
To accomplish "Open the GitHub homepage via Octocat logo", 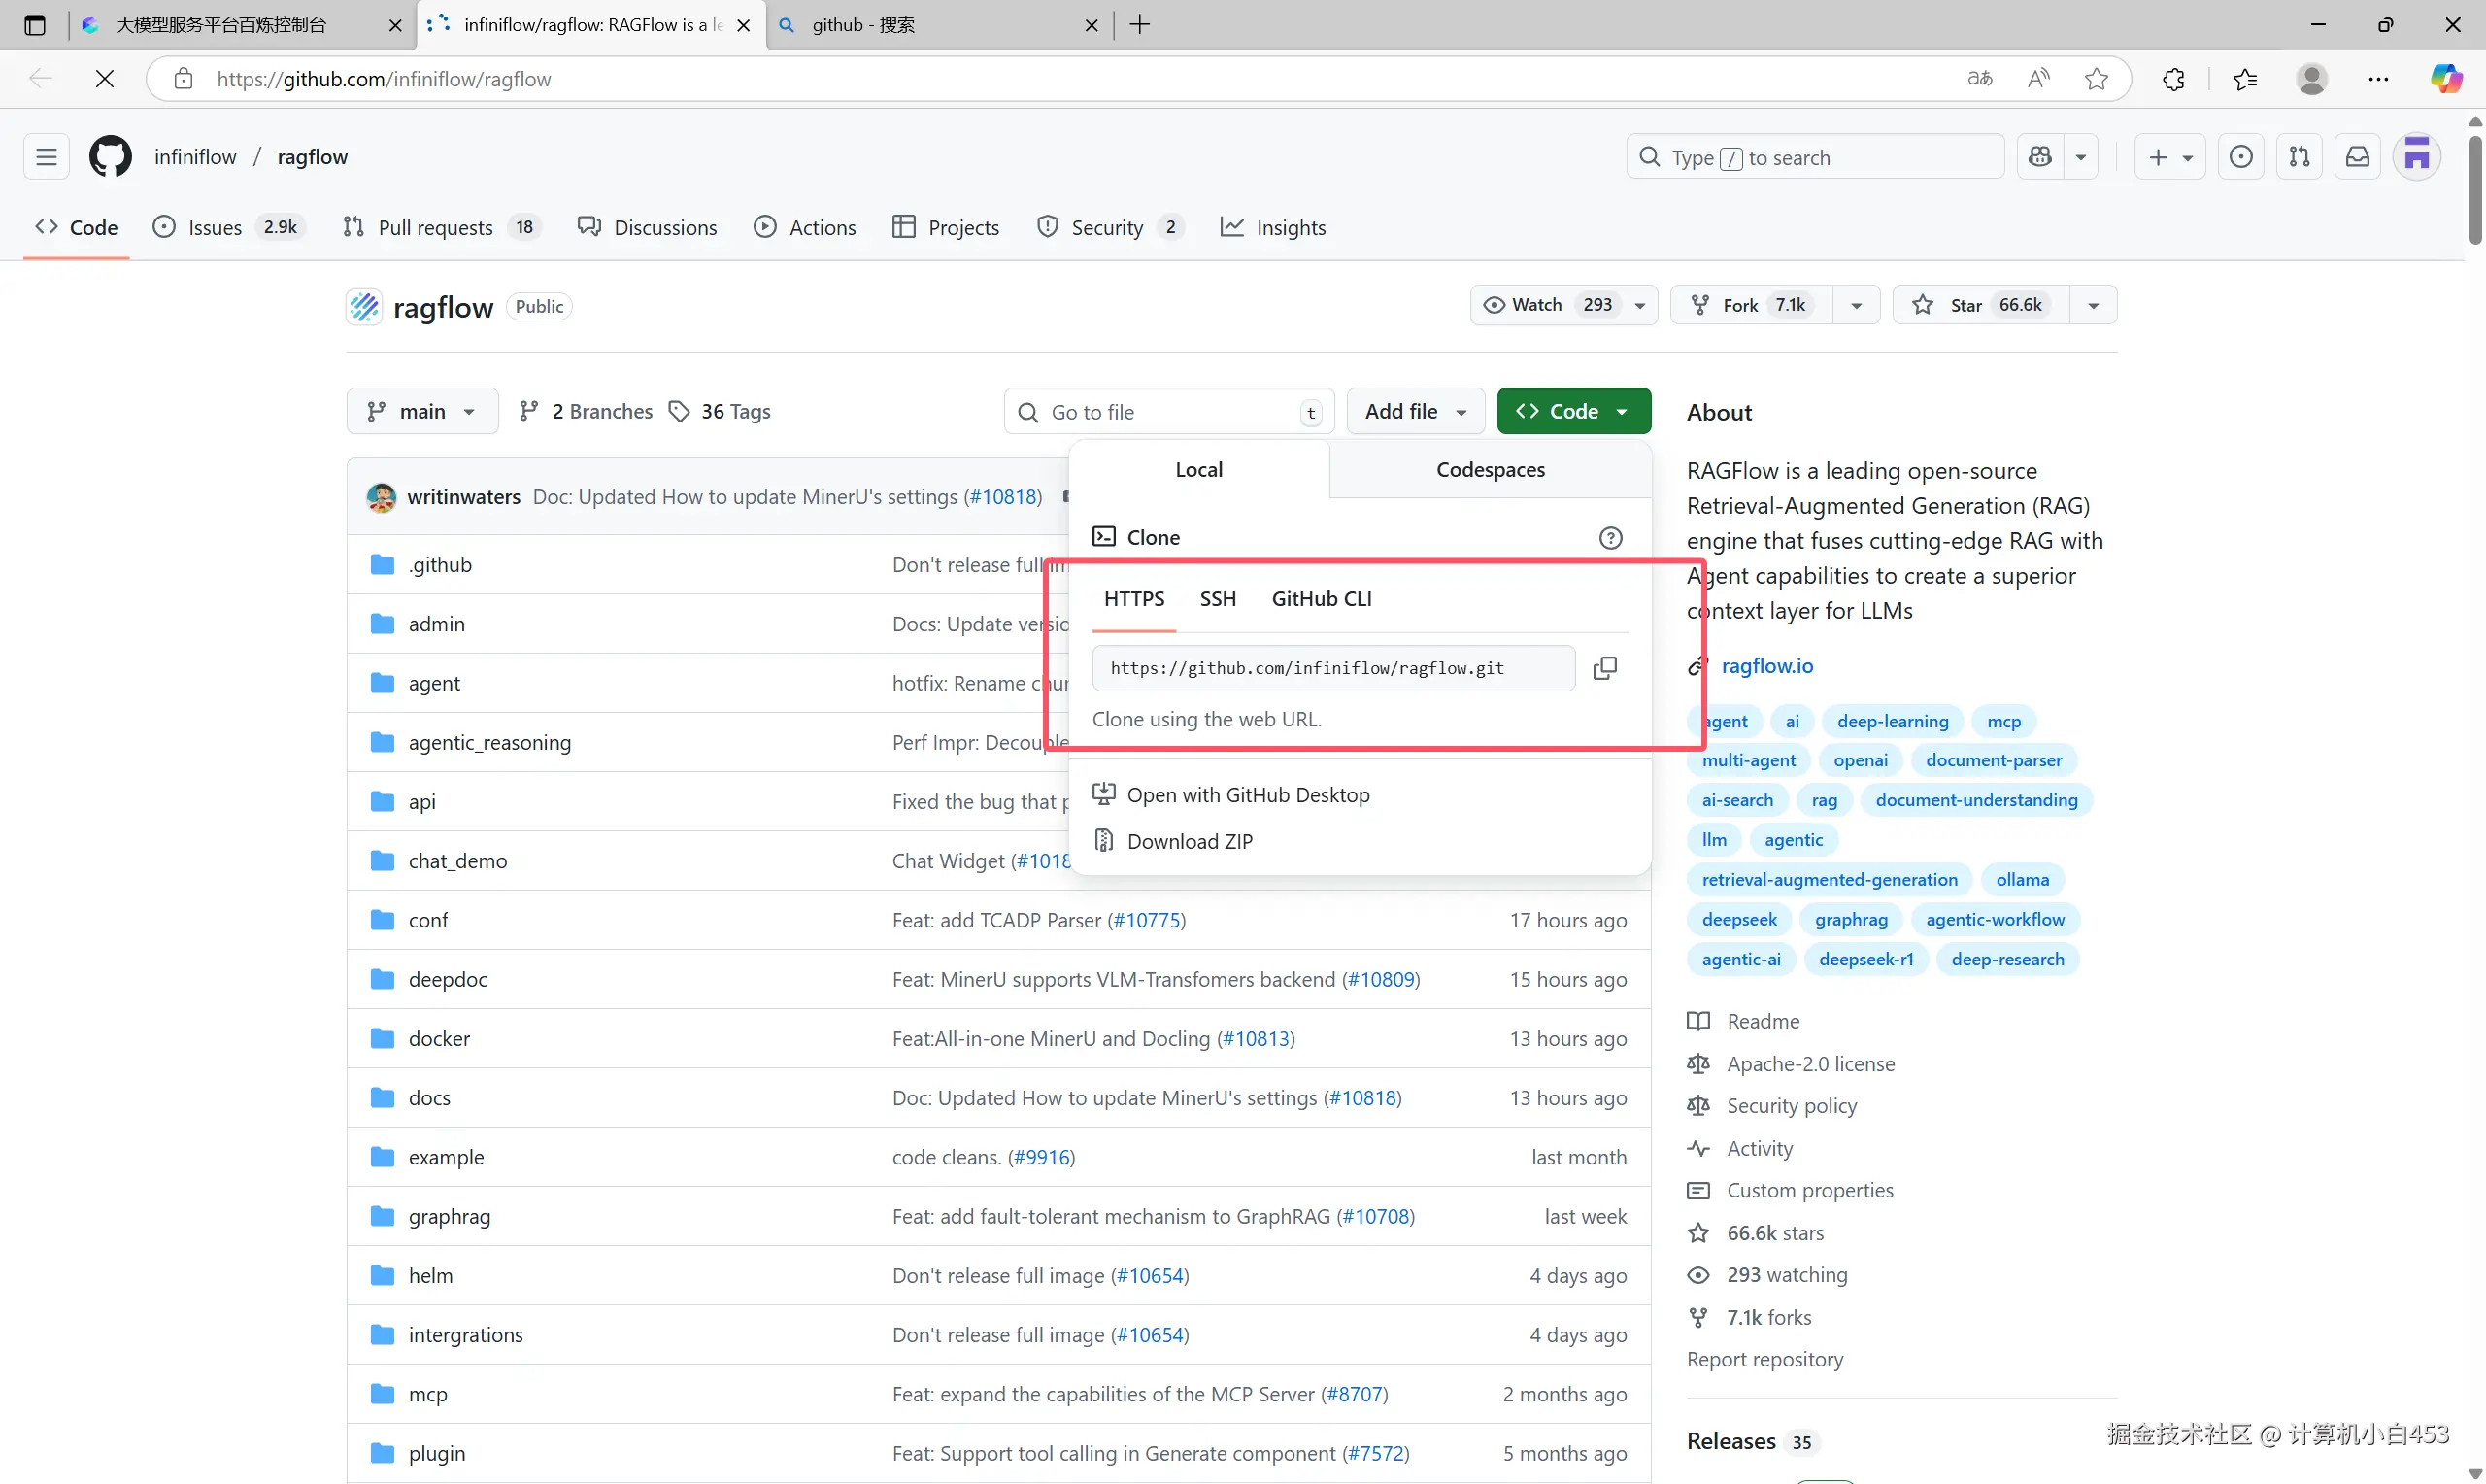I will (x=110, y=157).
